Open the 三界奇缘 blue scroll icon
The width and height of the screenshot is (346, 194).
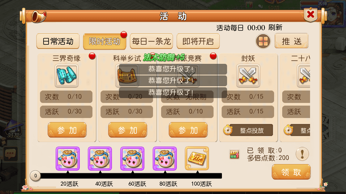point(66,76)
